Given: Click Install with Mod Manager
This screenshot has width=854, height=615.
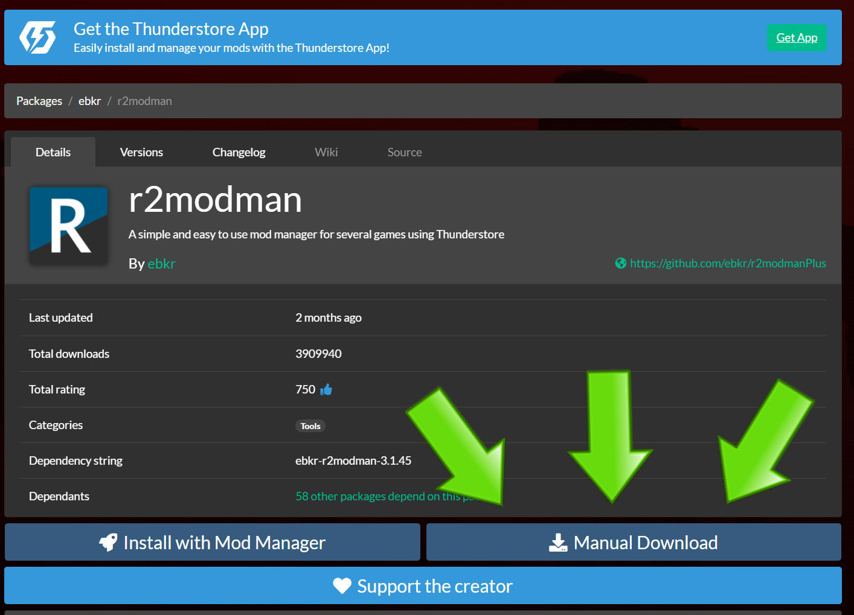Looking at the screenshot, I should click(213, 542).
